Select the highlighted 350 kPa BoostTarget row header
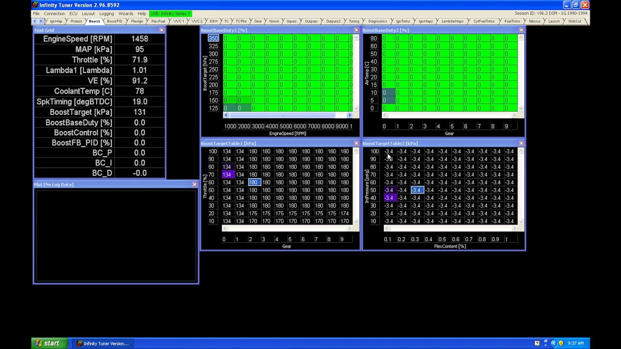The image size is (621, 349). pos(213,38)
